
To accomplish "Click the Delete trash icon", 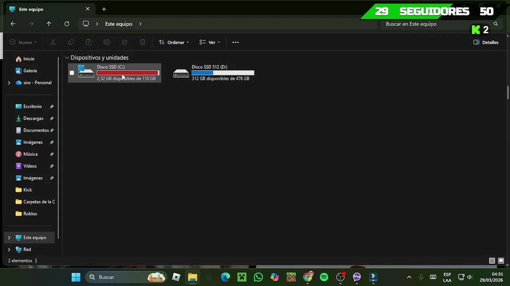I will [x=142, y=42].
